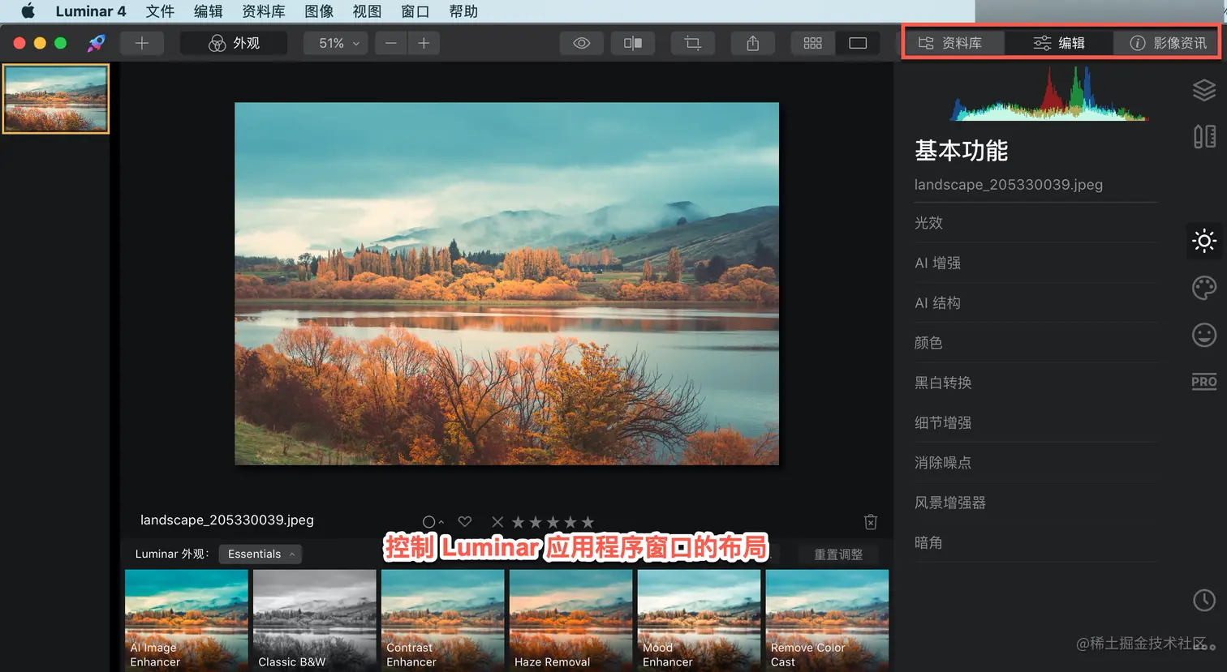Open the 编辑 menu in the menu bar
The height and width of the screenshot is (672, 1227).
[209, 11]
